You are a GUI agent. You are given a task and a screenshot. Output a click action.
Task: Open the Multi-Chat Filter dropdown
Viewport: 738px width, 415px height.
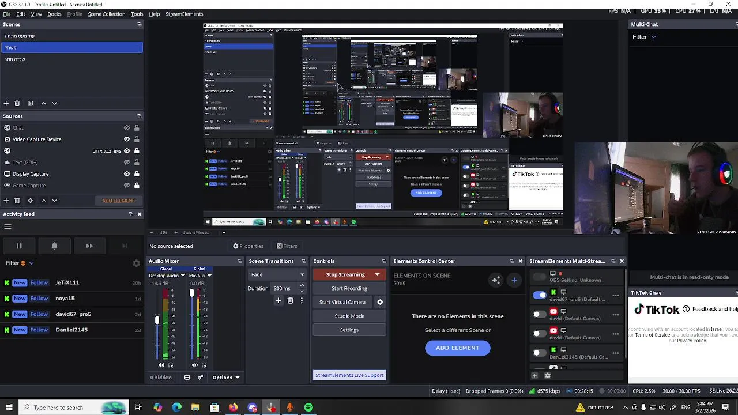pyautogui.click(x=644, y=37)
